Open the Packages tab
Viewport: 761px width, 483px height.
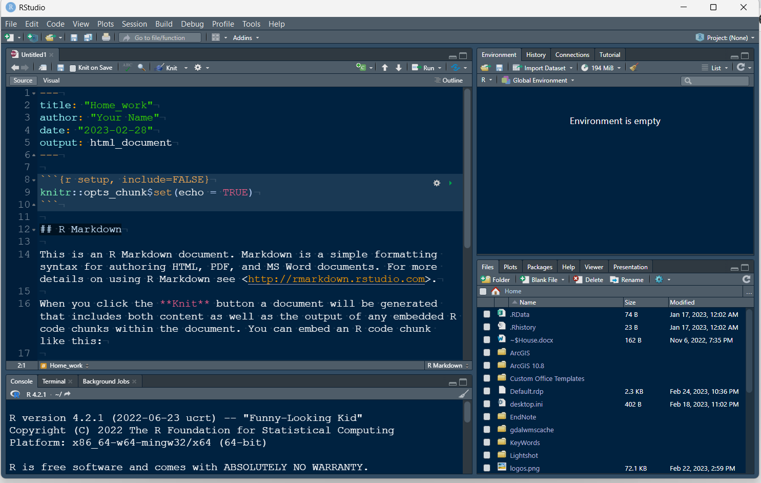tap(540, 267)
